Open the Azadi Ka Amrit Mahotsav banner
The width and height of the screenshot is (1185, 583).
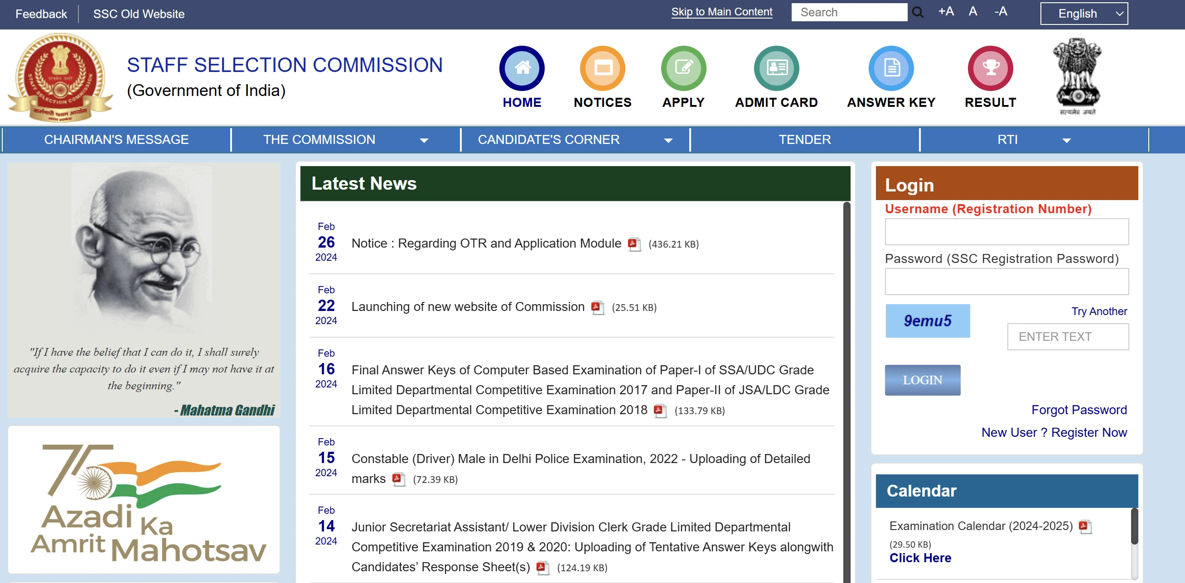[144, 499]
